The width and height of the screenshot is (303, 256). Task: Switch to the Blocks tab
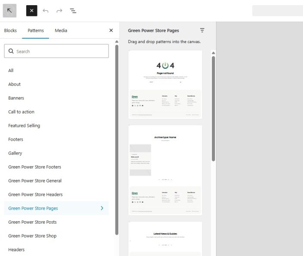click(10, 31)
